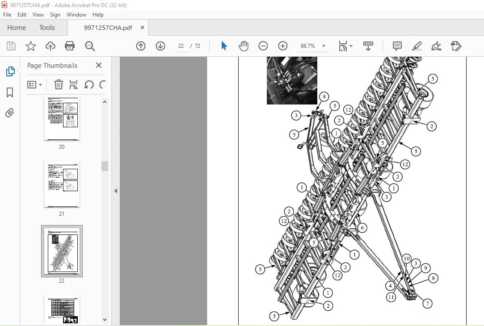Open the Attachments paperclip panel

click(x=10, y=113)
